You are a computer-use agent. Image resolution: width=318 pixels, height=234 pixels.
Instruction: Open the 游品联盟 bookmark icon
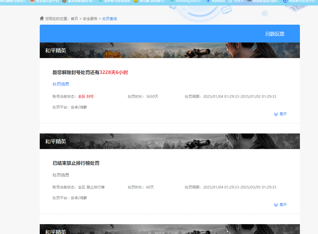pyautogui.click(x=249, y=1)
